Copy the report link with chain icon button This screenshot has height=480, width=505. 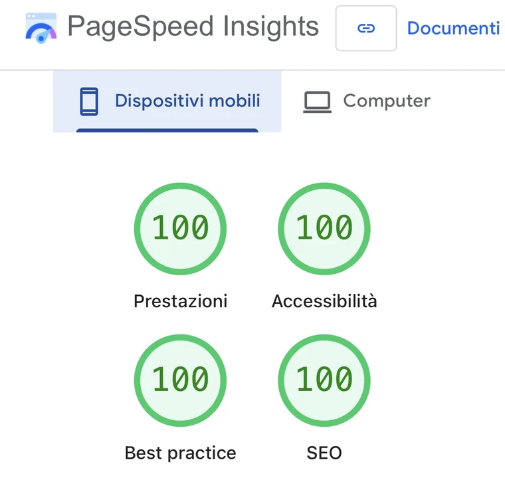point(366,29)
